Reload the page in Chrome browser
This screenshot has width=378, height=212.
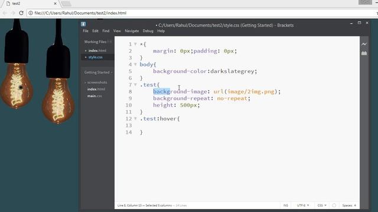point(21,13)
